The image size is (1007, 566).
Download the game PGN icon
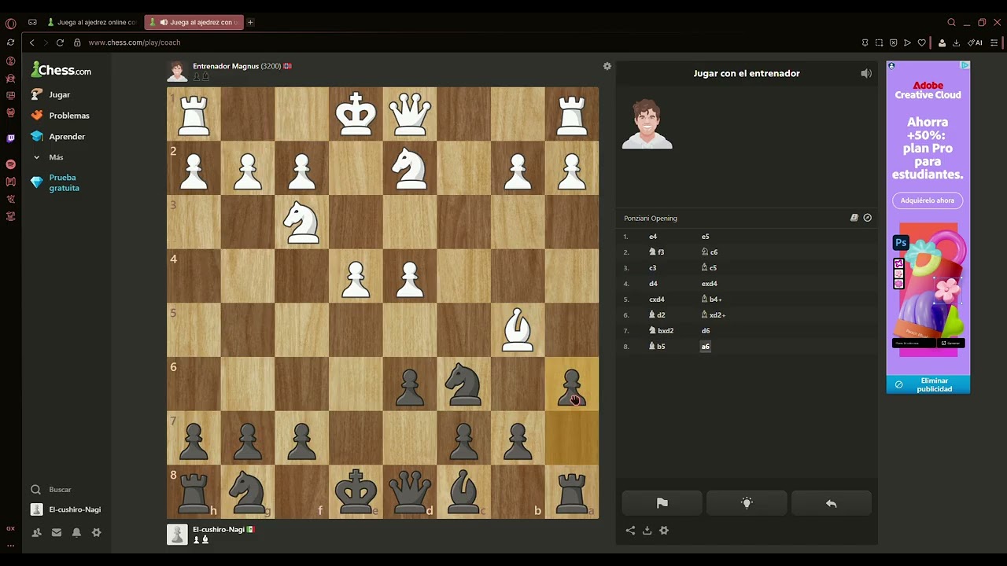pyautogui.click(x=647, y=531)
